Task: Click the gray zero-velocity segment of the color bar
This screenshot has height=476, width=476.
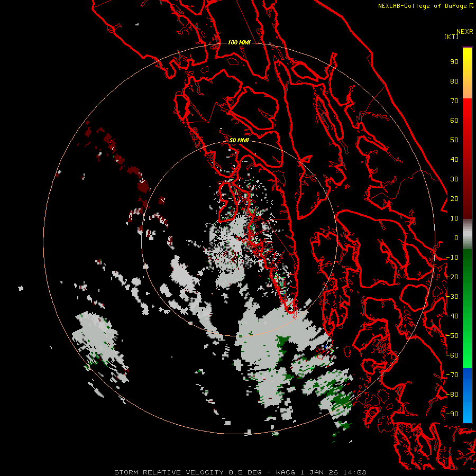Action: (467, 234)
